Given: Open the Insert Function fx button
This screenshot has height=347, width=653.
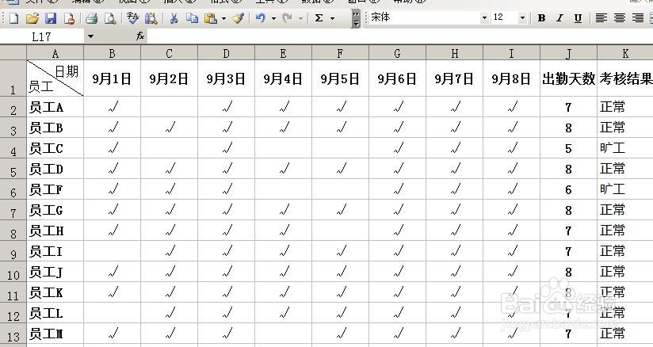Looking at the screenshot, I should (x=140, y=36).
